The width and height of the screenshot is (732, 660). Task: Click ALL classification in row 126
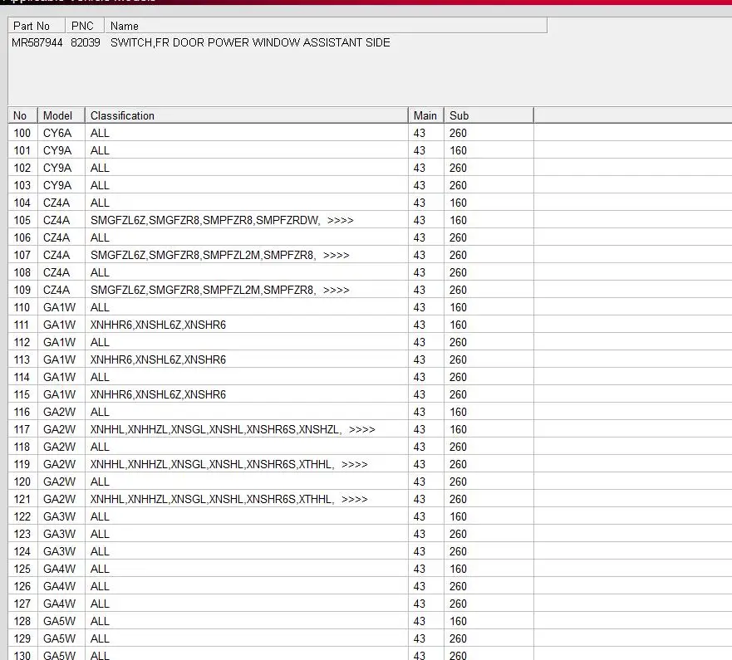click(x=100, y=587)
